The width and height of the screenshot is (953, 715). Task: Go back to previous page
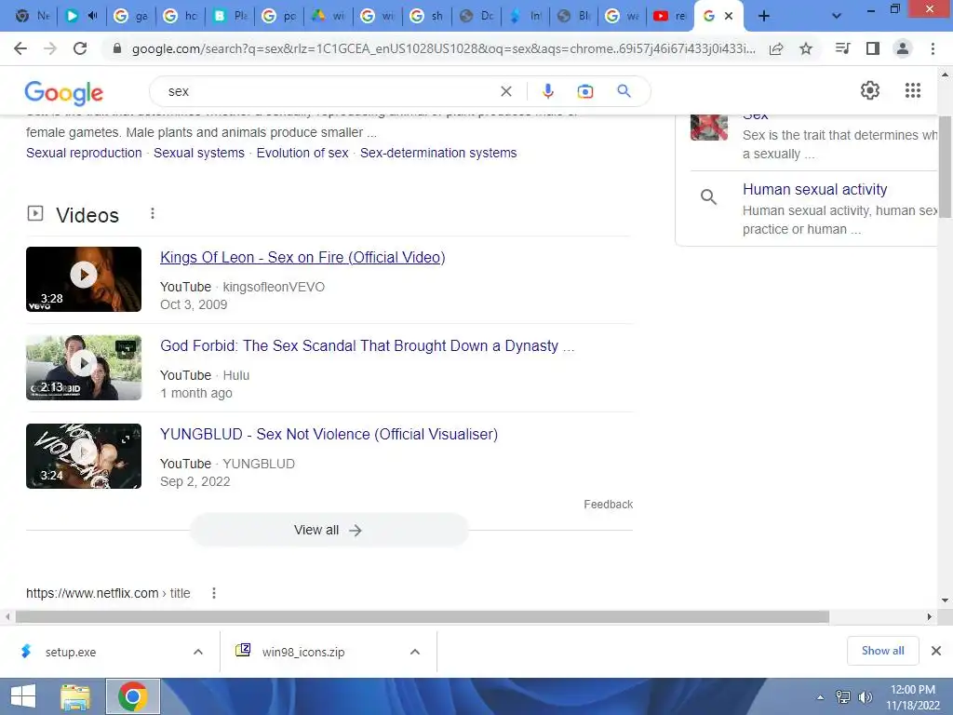pyautogui.click(x=20, y=48)
